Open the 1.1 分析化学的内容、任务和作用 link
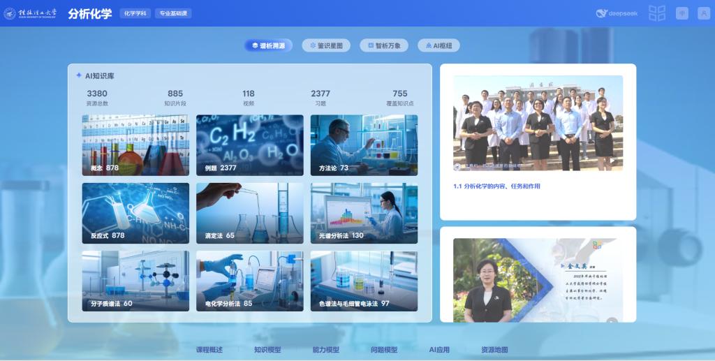715x361 pixels. [497, 186]
